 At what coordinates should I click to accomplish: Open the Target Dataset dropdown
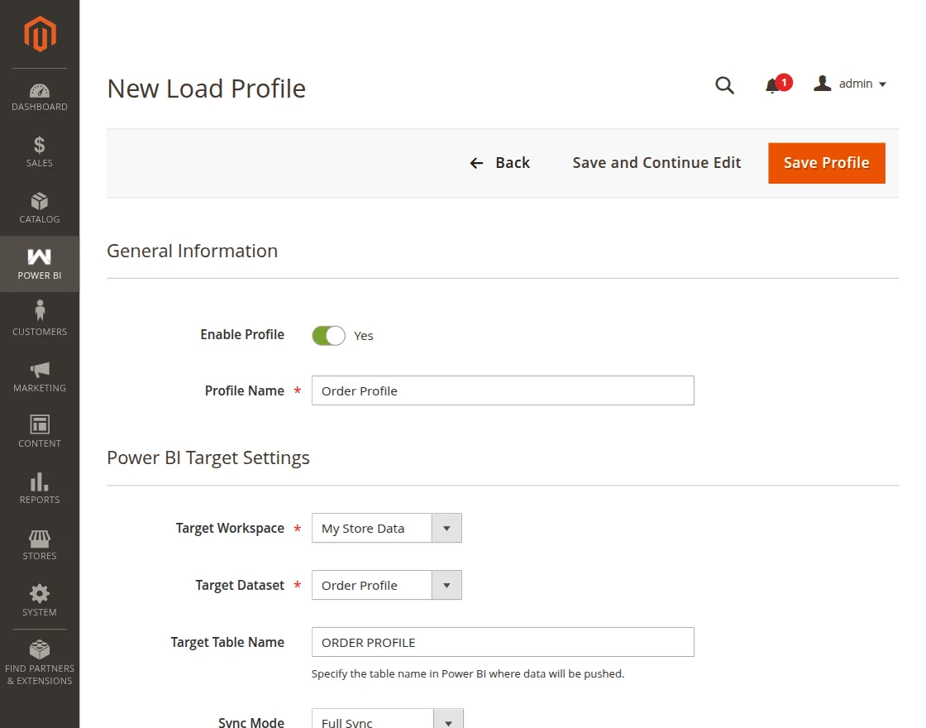pyautogui.click(x=387, y=585)
